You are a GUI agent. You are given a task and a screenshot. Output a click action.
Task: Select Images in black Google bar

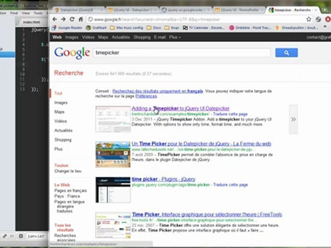[72, 37]
